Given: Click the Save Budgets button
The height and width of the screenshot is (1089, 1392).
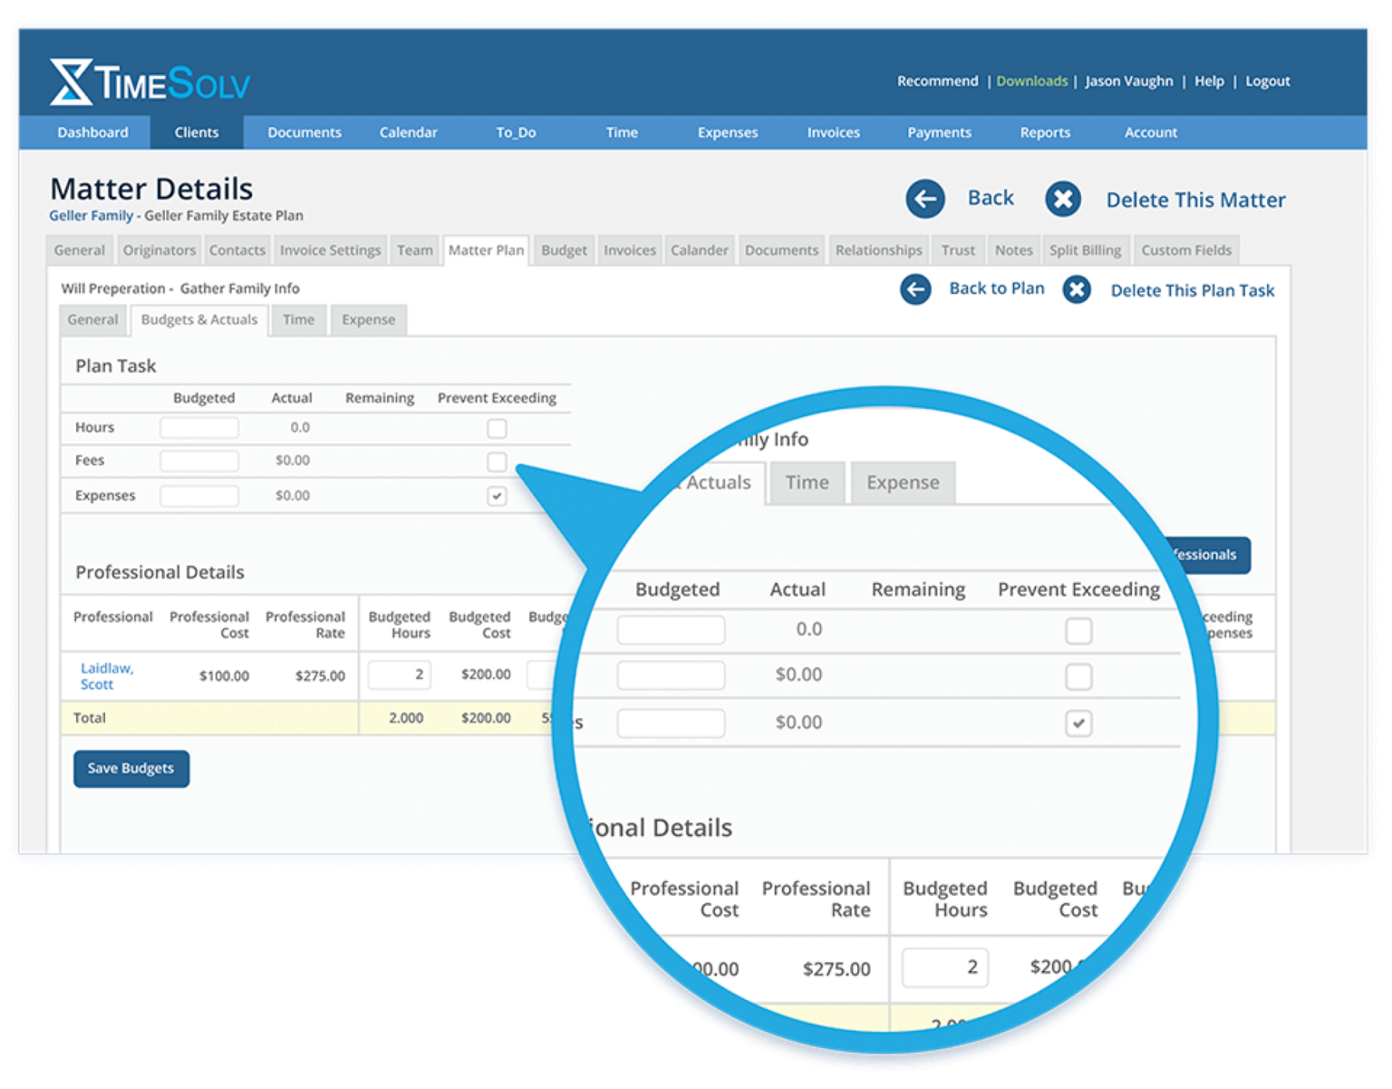Looking at the screenshot, I should tap(130, 768).
